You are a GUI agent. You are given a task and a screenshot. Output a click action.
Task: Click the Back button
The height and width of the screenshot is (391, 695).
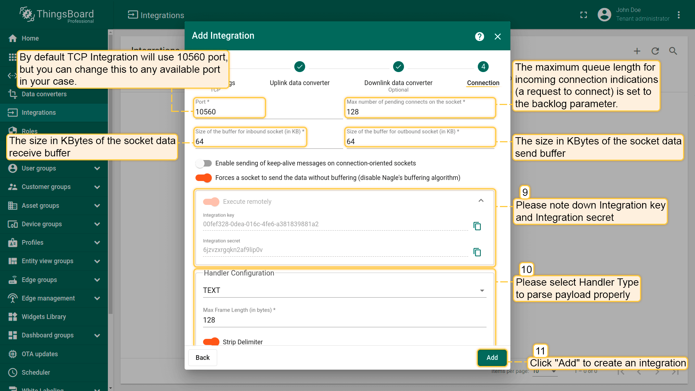click(203, 358)
